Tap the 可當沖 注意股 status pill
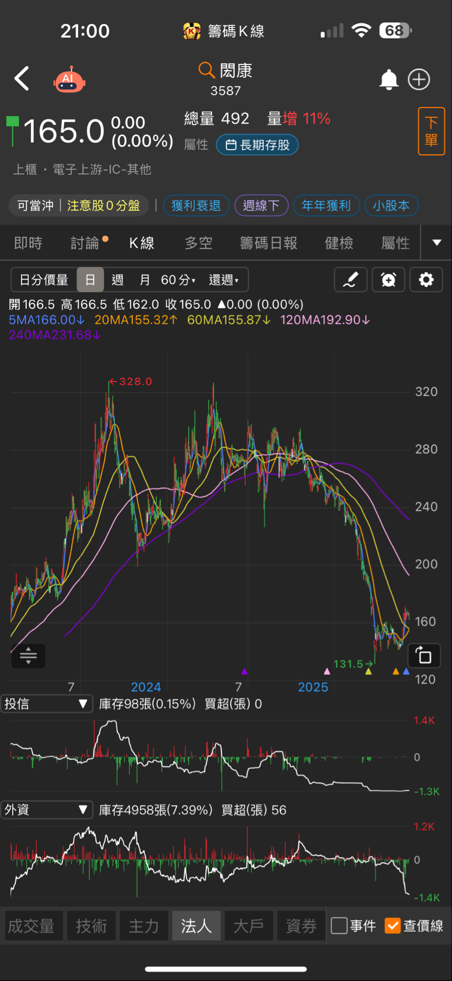 (x=79, y=205)
